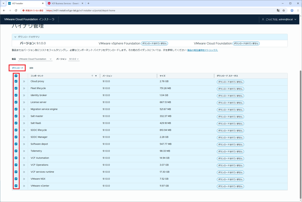Expand the SDDC lifecycle row details
The height and width of the screenshot is (202, 302).
(24, 130)
